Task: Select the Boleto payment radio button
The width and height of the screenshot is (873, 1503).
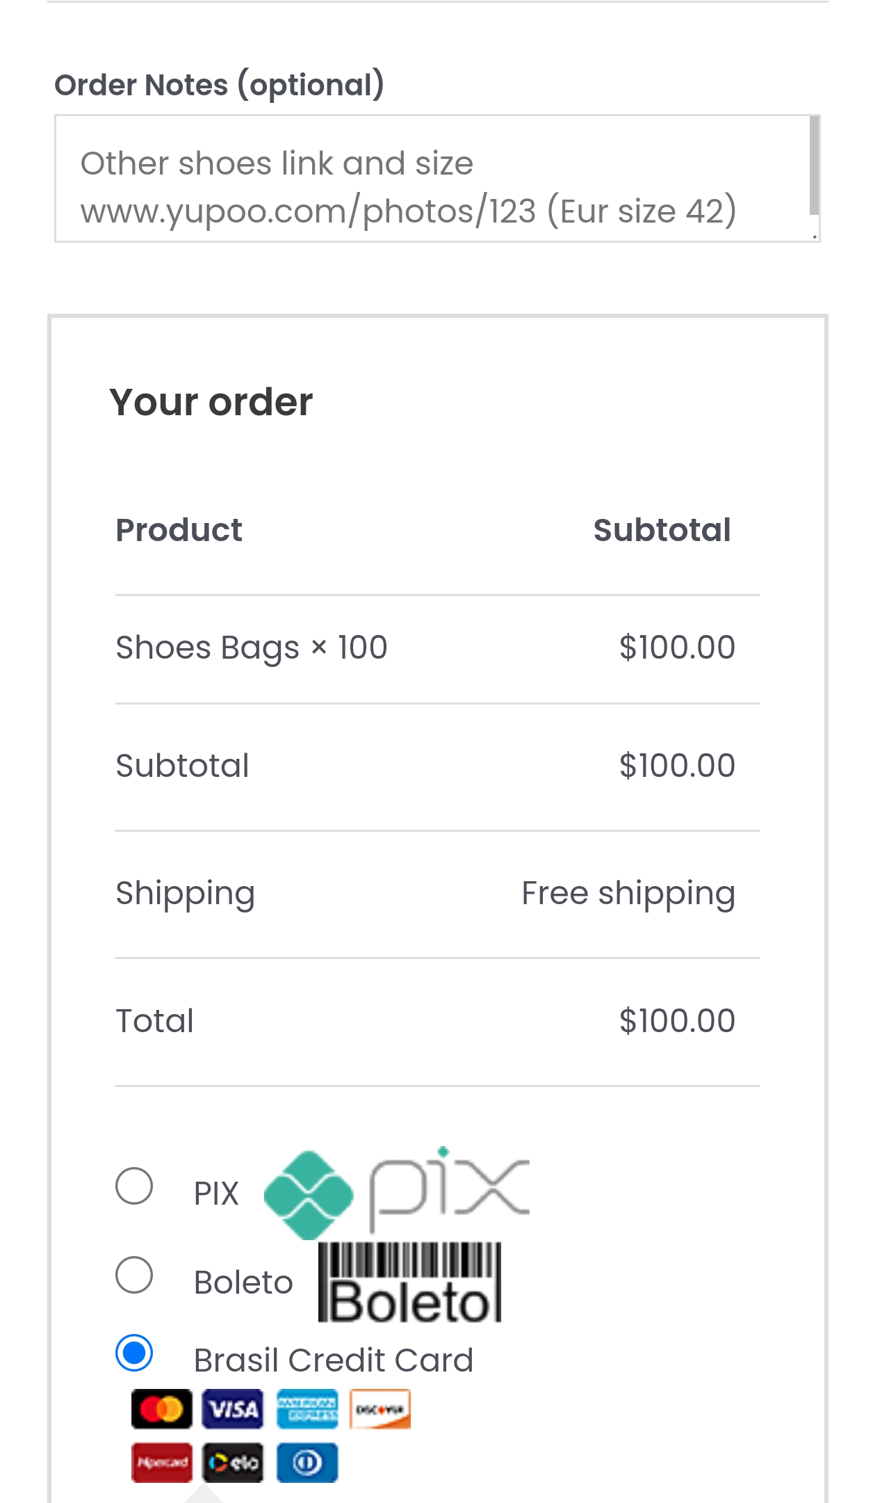Action: coord(134,1275)
